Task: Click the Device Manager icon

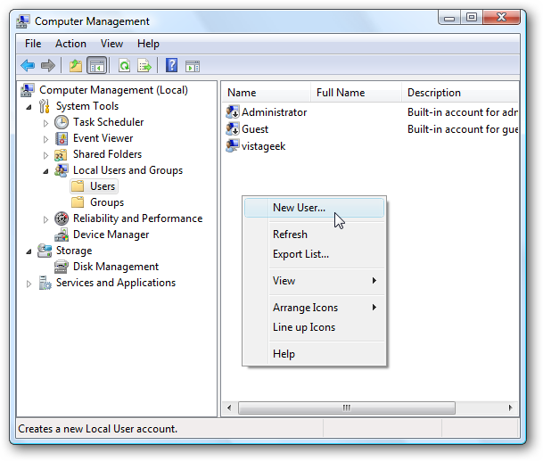Action: pos(62,235)
